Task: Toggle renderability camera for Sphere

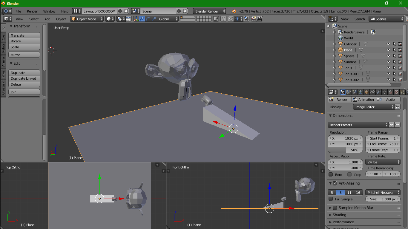Action: pyautogui.click(x=400, y=56)
